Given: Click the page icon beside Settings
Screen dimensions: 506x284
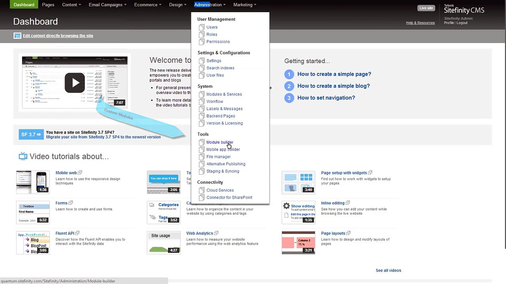Looking at the screenshot, I should point(202,61).
